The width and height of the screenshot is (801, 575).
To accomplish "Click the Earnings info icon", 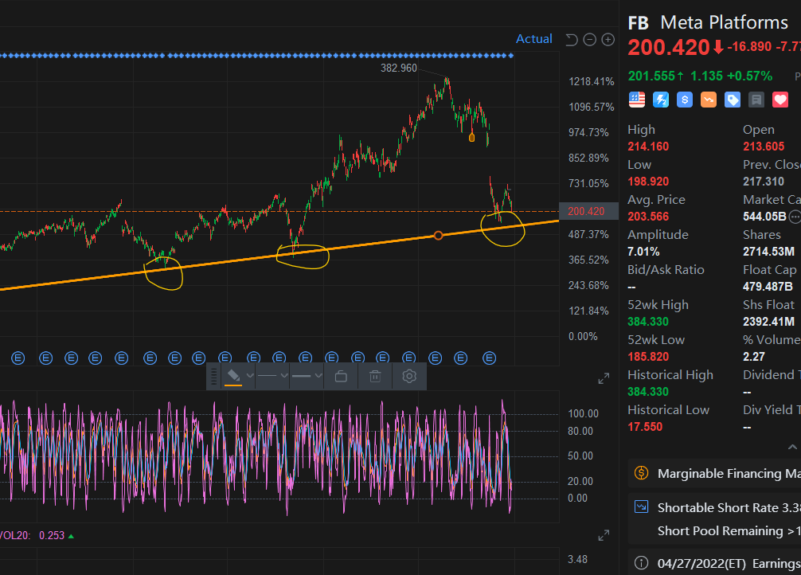I will [x=641, y=563].
